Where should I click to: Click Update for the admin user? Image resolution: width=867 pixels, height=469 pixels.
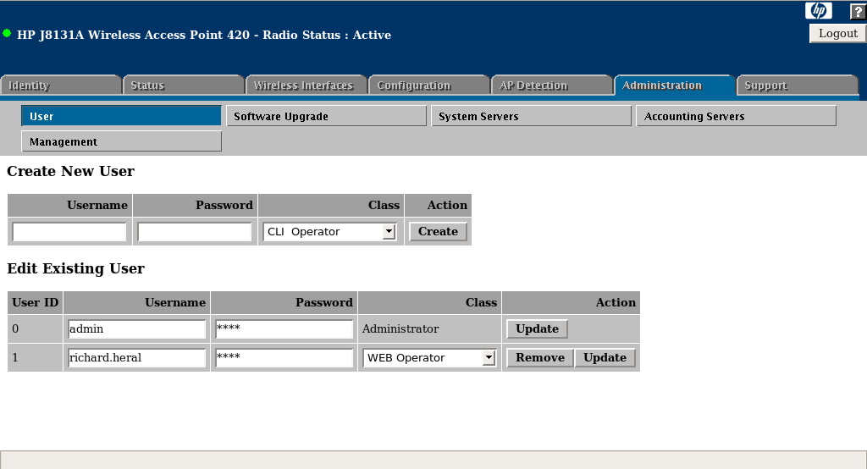(x=537, y=329)
